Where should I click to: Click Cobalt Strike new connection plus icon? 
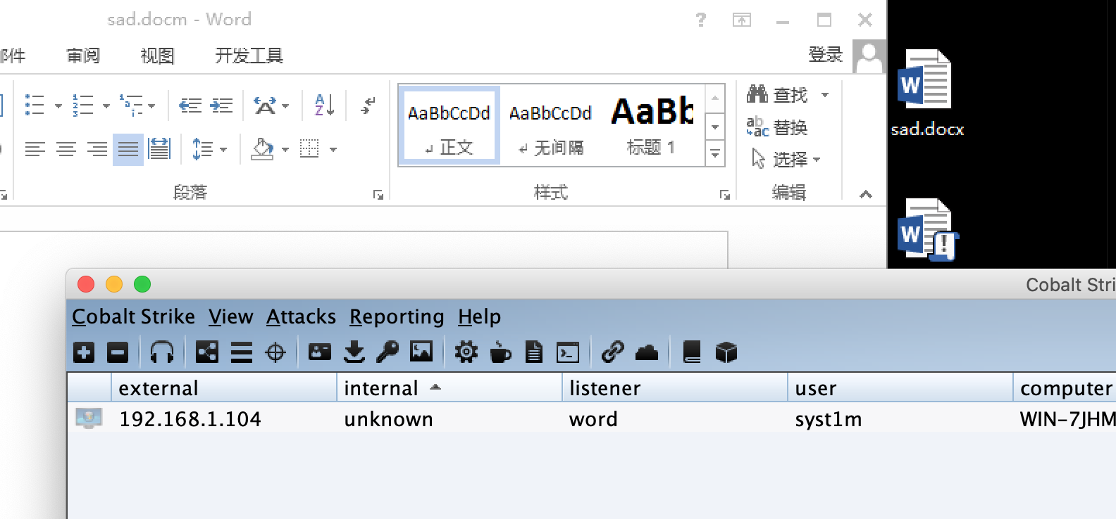(x=84, y=352)
